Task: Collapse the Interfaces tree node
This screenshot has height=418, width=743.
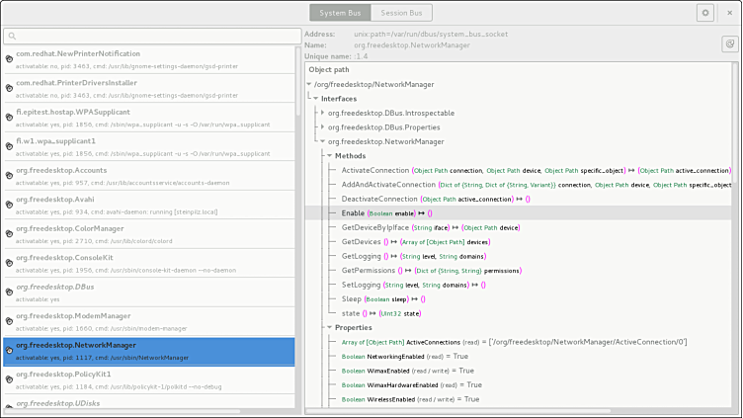Action: pyautogui.click(x=315, y=99)
